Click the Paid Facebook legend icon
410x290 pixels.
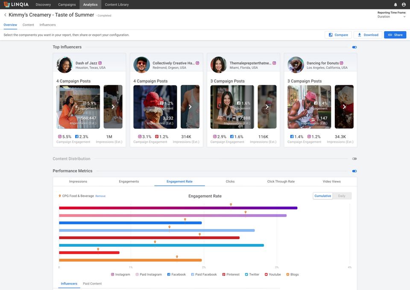(193, 274)
